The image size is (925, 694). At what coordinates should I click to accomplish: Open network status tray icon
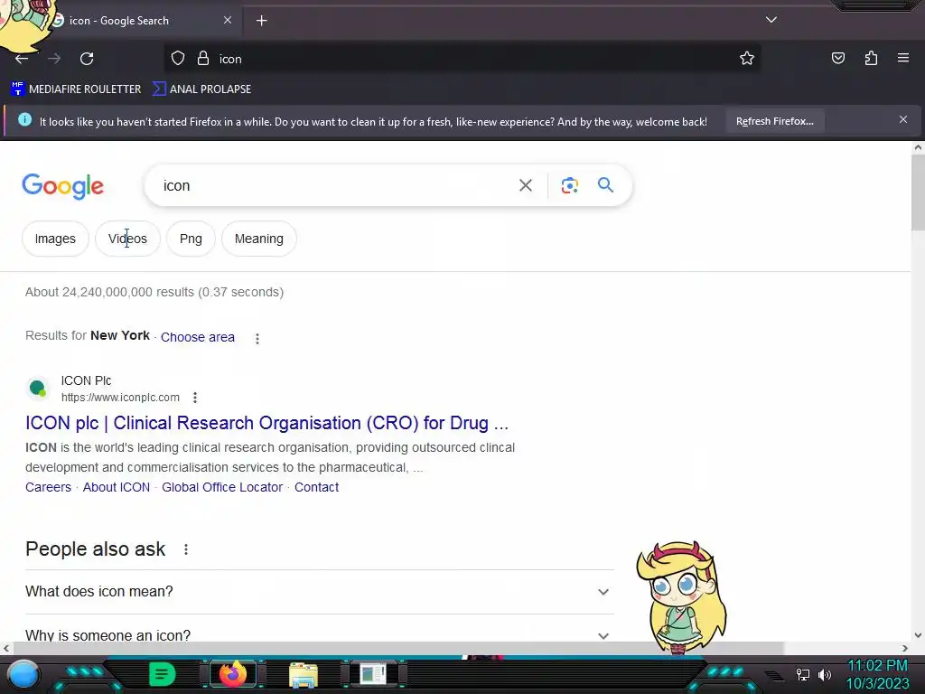[x=802, y=674]
